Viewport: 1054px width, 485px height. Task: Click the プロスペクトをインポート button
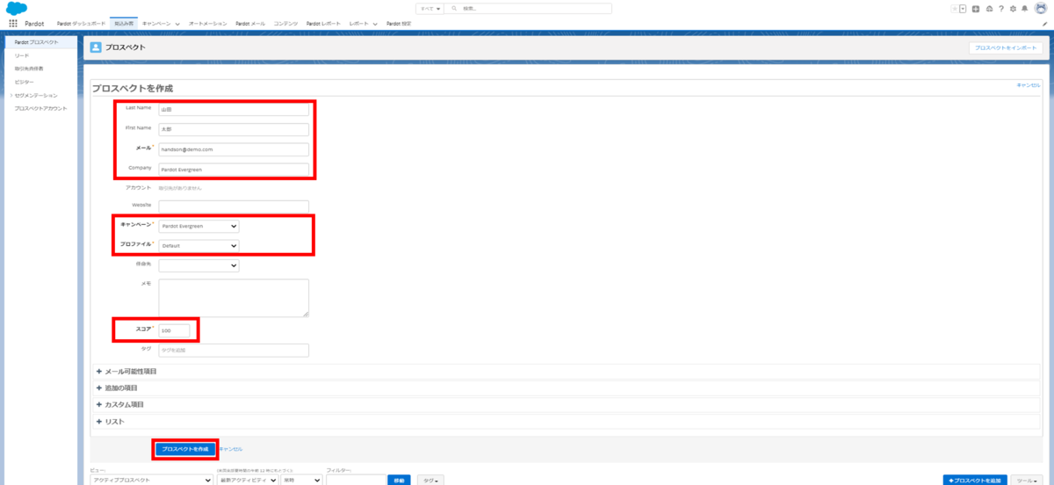1006,48
